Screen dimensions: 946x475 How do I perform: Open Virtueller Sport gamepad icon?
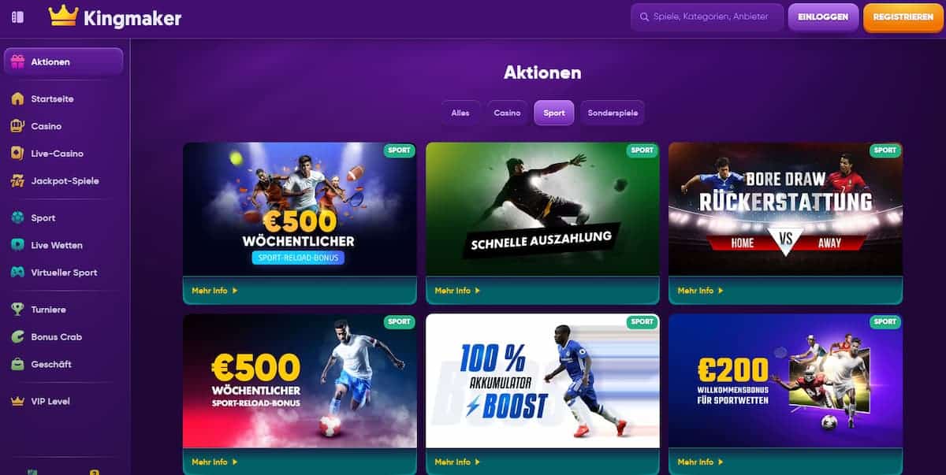17,273
